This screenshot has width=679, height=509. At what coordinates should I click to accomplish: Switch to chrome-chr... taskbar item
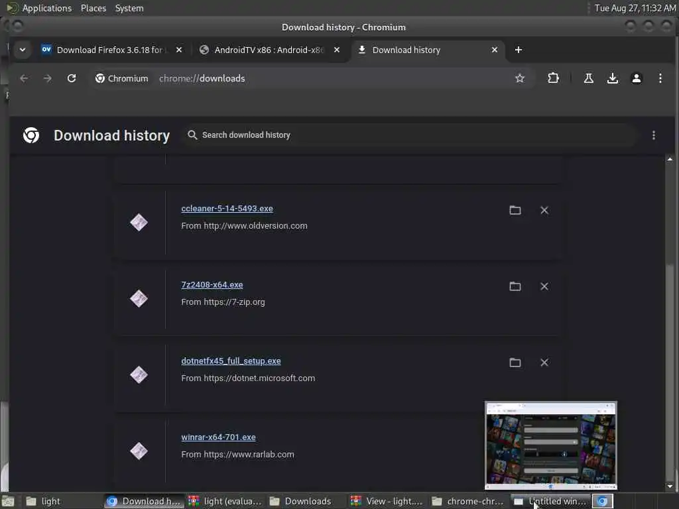469,501
